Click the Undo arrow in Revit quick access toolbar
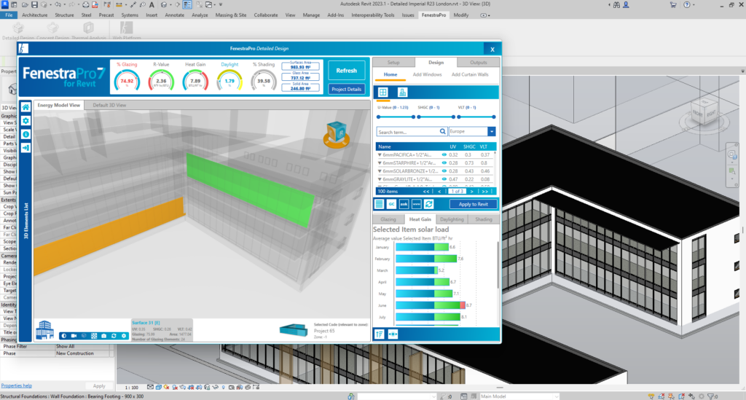746x400 pixels. click(58, 5)
